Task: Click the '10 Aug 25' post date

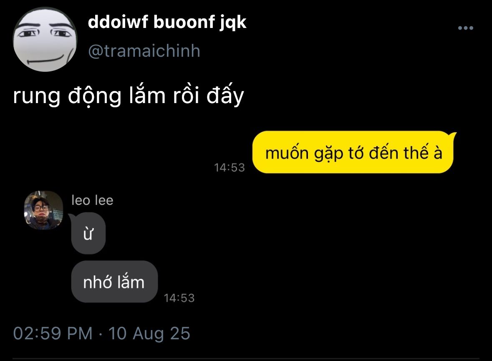Action: 149,333
